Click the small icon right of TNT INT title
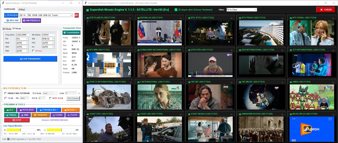 (x=231, y=82)
